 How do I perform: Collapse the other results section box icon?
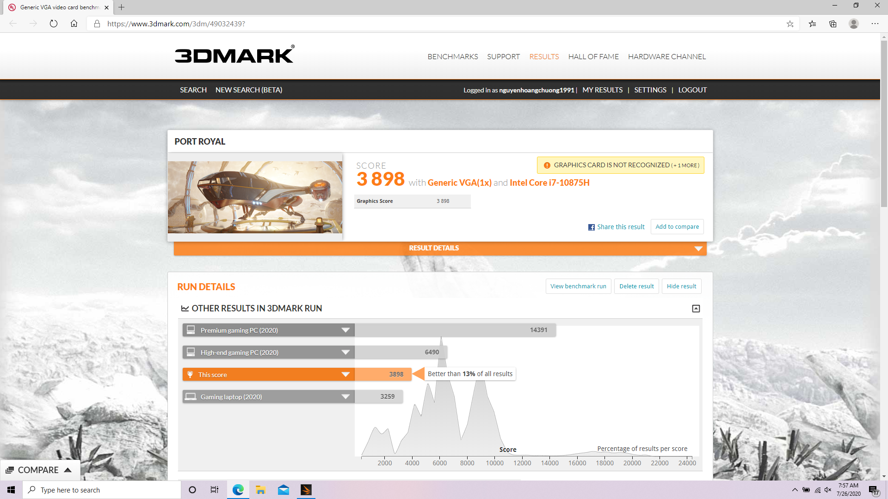696,309
